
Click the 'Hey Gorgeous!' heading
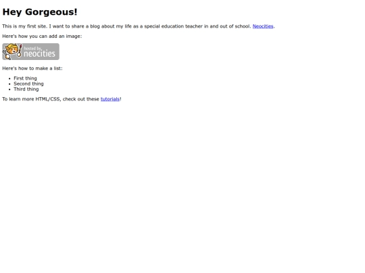click(x=40, y=12)
